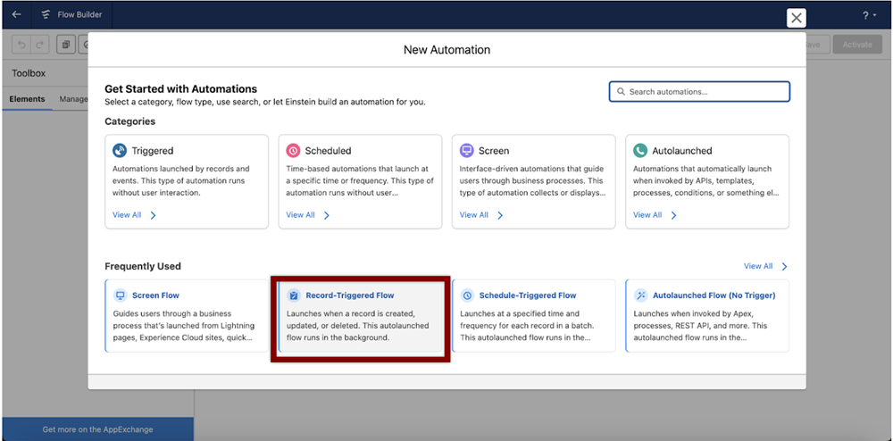Click the copy elements toolbar icon
The width and height of the screenshot is (893, 441).
pyautogui.click(x=65, y=45)
